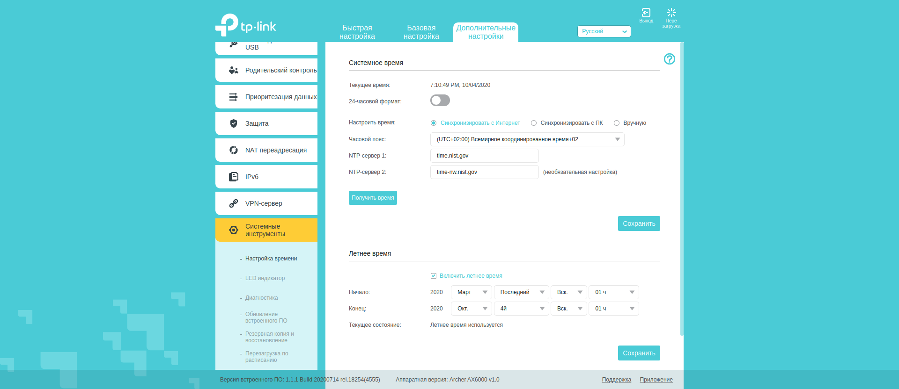Click the page's vertical scrollbar
899x389 pixels.
(682, 187)
